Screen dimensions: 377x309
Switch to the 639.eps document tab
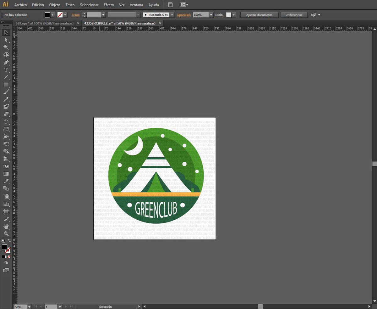[x=45, y=23]
